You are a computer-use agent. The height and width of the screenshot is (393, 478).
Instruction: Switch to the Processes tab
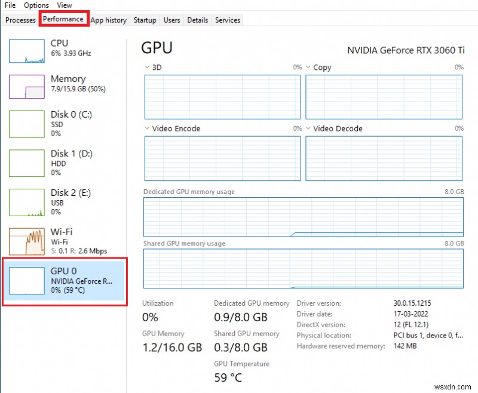click(20, 20)
